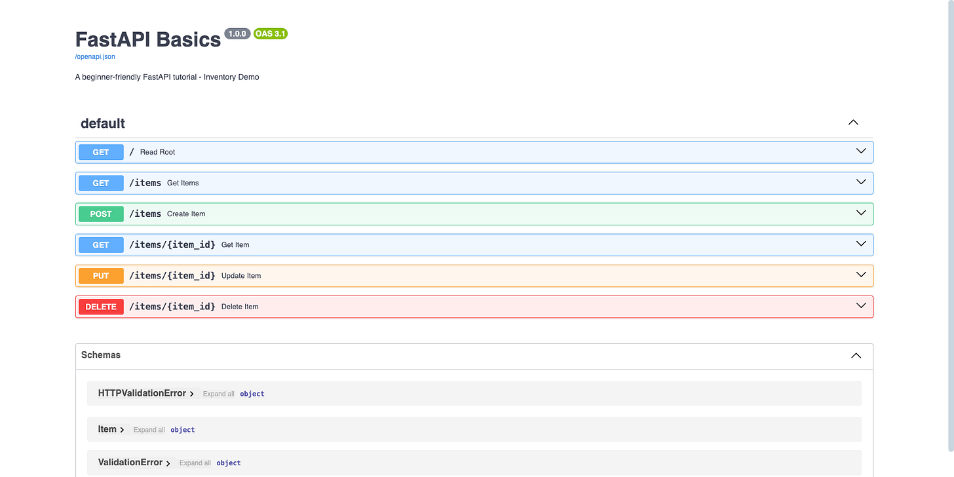Click the Schemas heading
The width and height of the screenshot is (954, 477).
(101, 354)
